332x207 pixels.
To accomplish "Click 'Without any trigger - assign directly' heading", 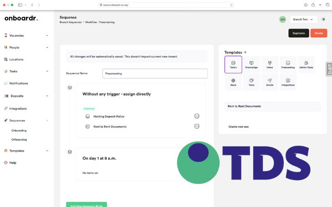I will point(117,94).
